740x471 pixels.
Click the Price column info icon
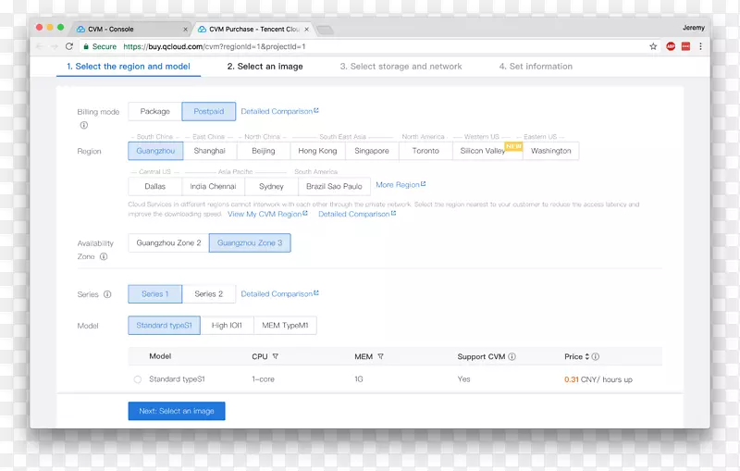click(597, 356)
